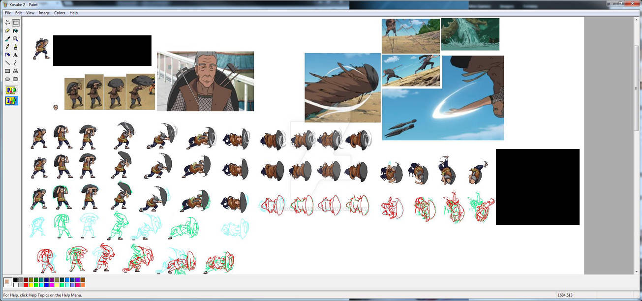Screen dimensions: 642x301
Task: Click the black rectangle at top left of canvas
Action: 102,50
